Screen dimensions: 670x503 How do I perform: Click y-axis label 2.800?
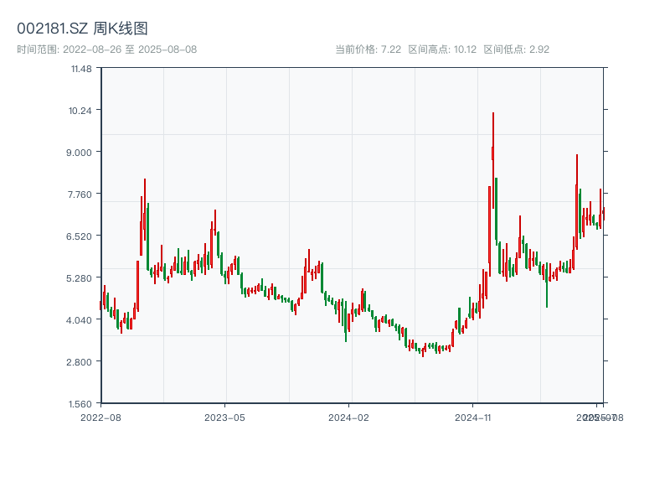click(x=79, y=362)
